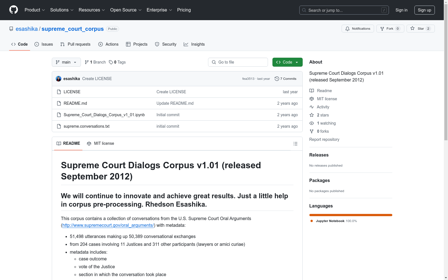Click the Insights graph icon

186,44
